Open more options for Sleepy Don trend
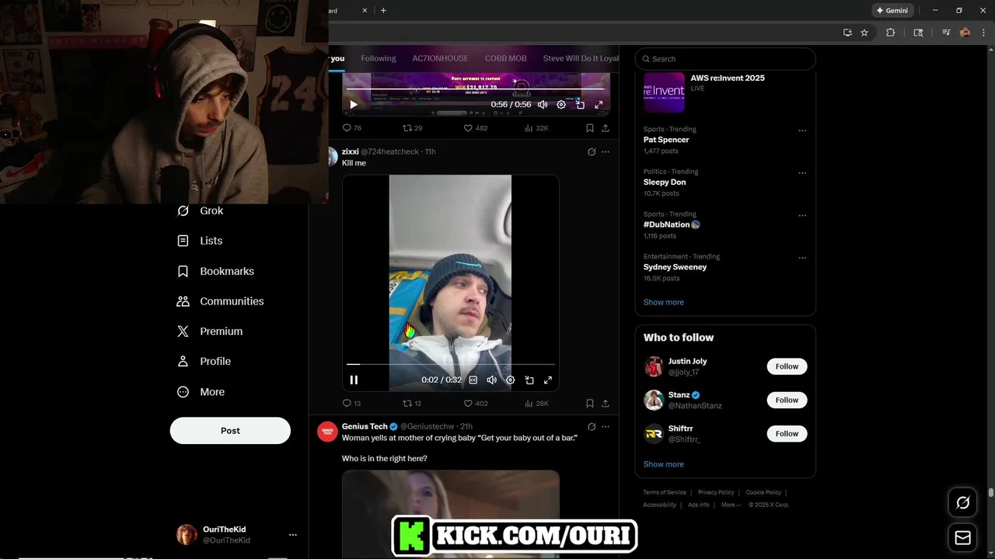This screenshot has height=559, width=995. (802, 173)
